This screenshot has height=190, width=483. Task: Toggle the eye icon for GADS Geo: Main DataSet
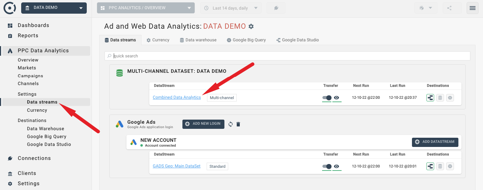(336, 166)
